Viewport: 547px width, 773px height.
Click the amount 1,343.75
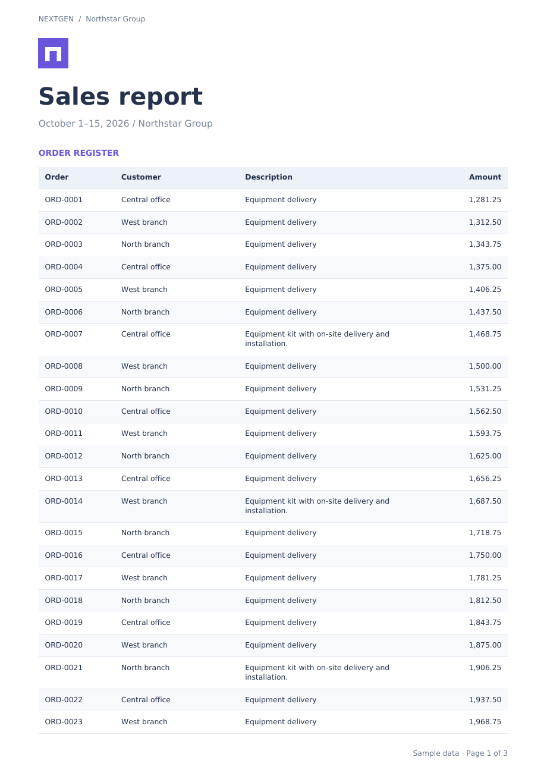coord(485,244)
